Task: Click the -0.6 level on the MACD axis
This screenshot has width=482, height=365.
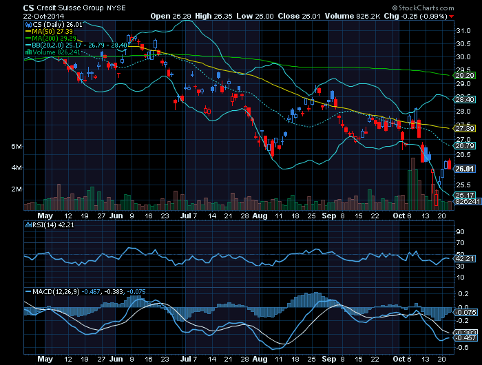Action: (463, 348)
